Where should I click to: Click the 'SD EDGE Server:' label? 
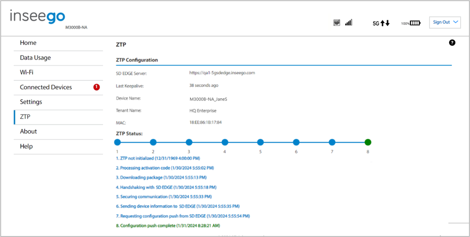click(x=131, y=74)
